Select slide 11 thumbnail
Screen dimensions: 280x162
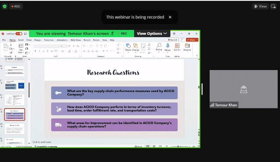(14, 85)
